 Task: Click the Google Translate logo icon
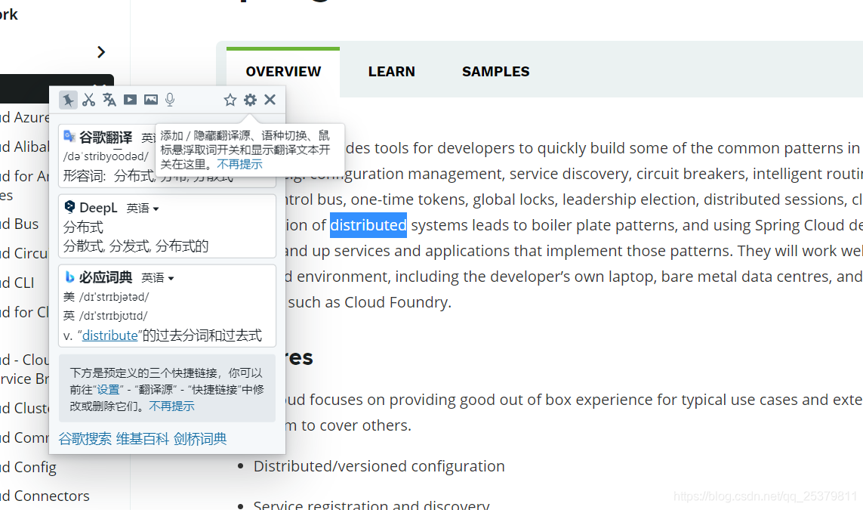click(69, 136)
